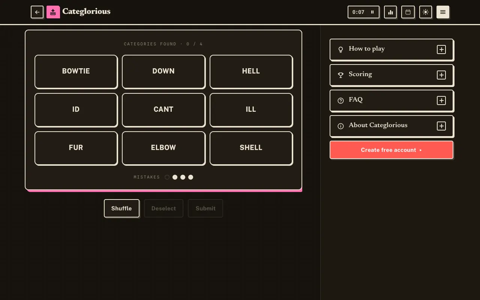
Task: Select the BOWTIE tile
Action: (x=76, y=72)
